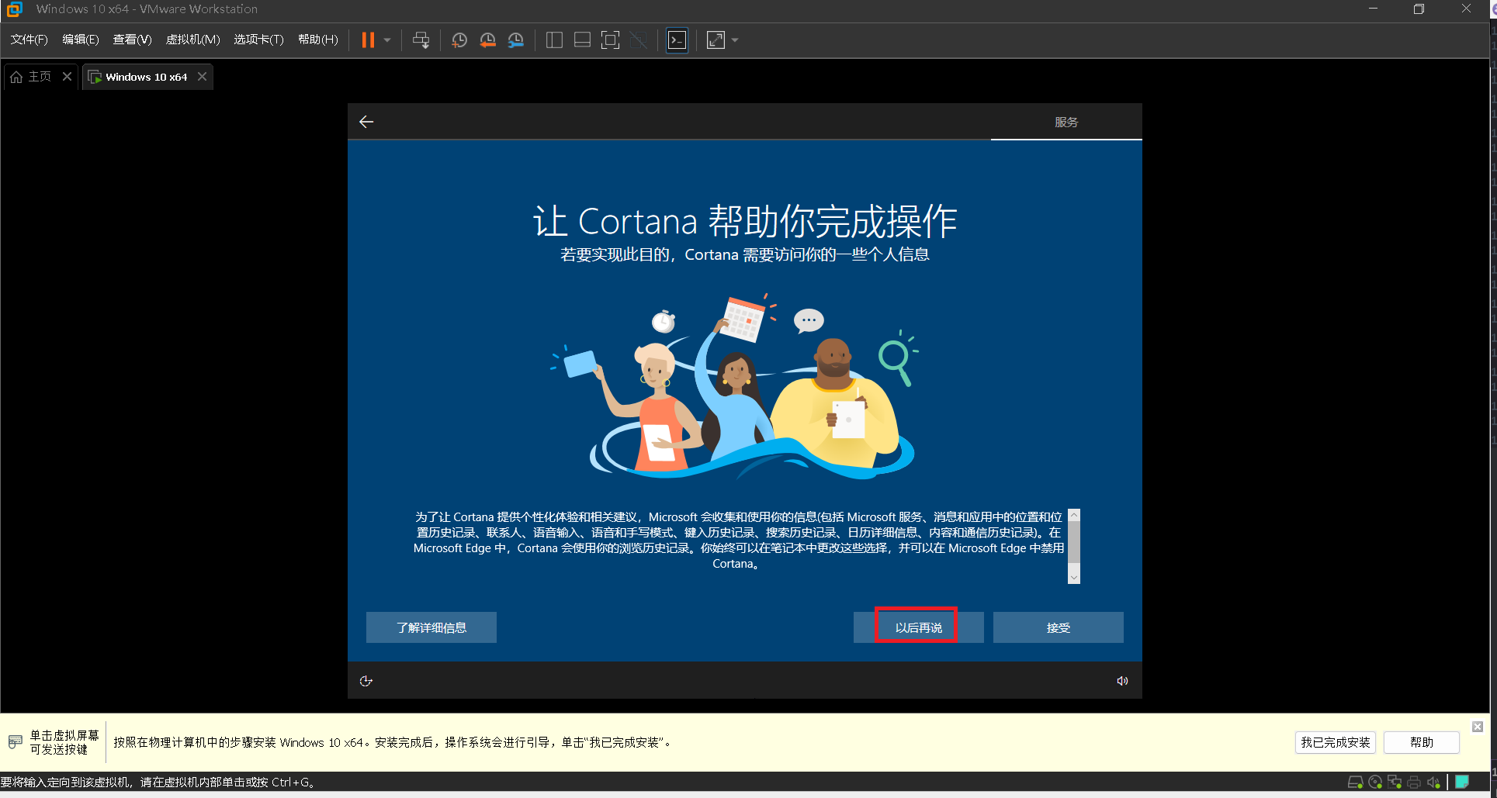The height and width of the screenshot is (798, 1497).
Task: Click the VMware Workstation title bar icon
Action: point(15,9)
